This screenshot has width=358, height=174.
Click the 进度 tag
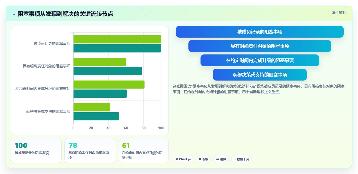point(221,159)
